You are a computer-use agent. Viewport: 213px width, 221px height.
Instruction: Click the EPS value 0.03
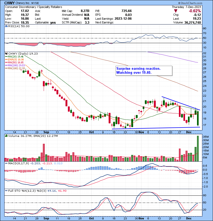[128, 15]
